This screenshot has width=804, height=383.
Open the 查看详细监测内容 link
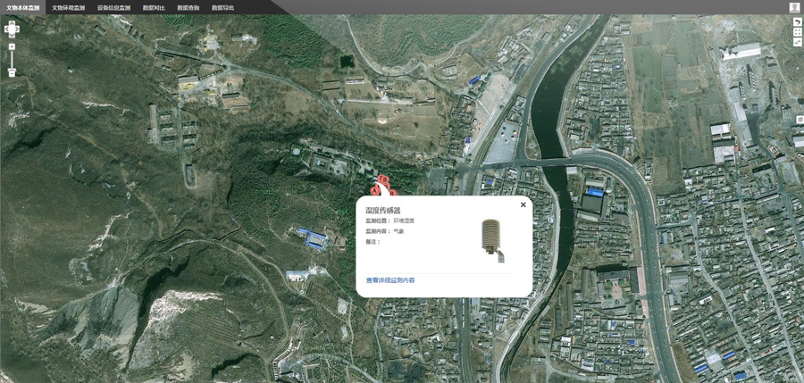390,280
